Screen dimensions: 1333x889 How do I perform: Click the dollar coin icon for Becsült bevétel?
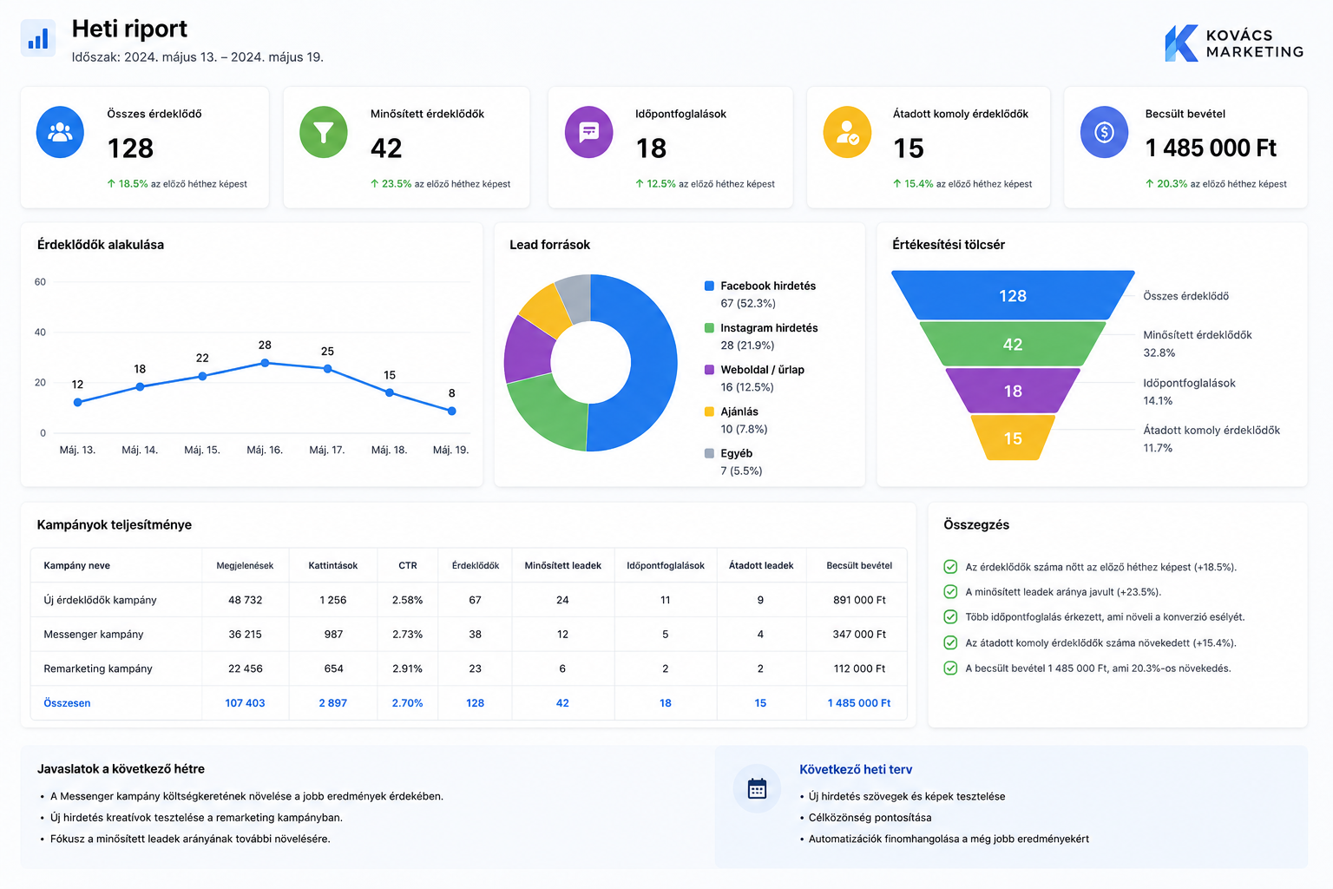pyautogui.click(x=1104, y=132)
